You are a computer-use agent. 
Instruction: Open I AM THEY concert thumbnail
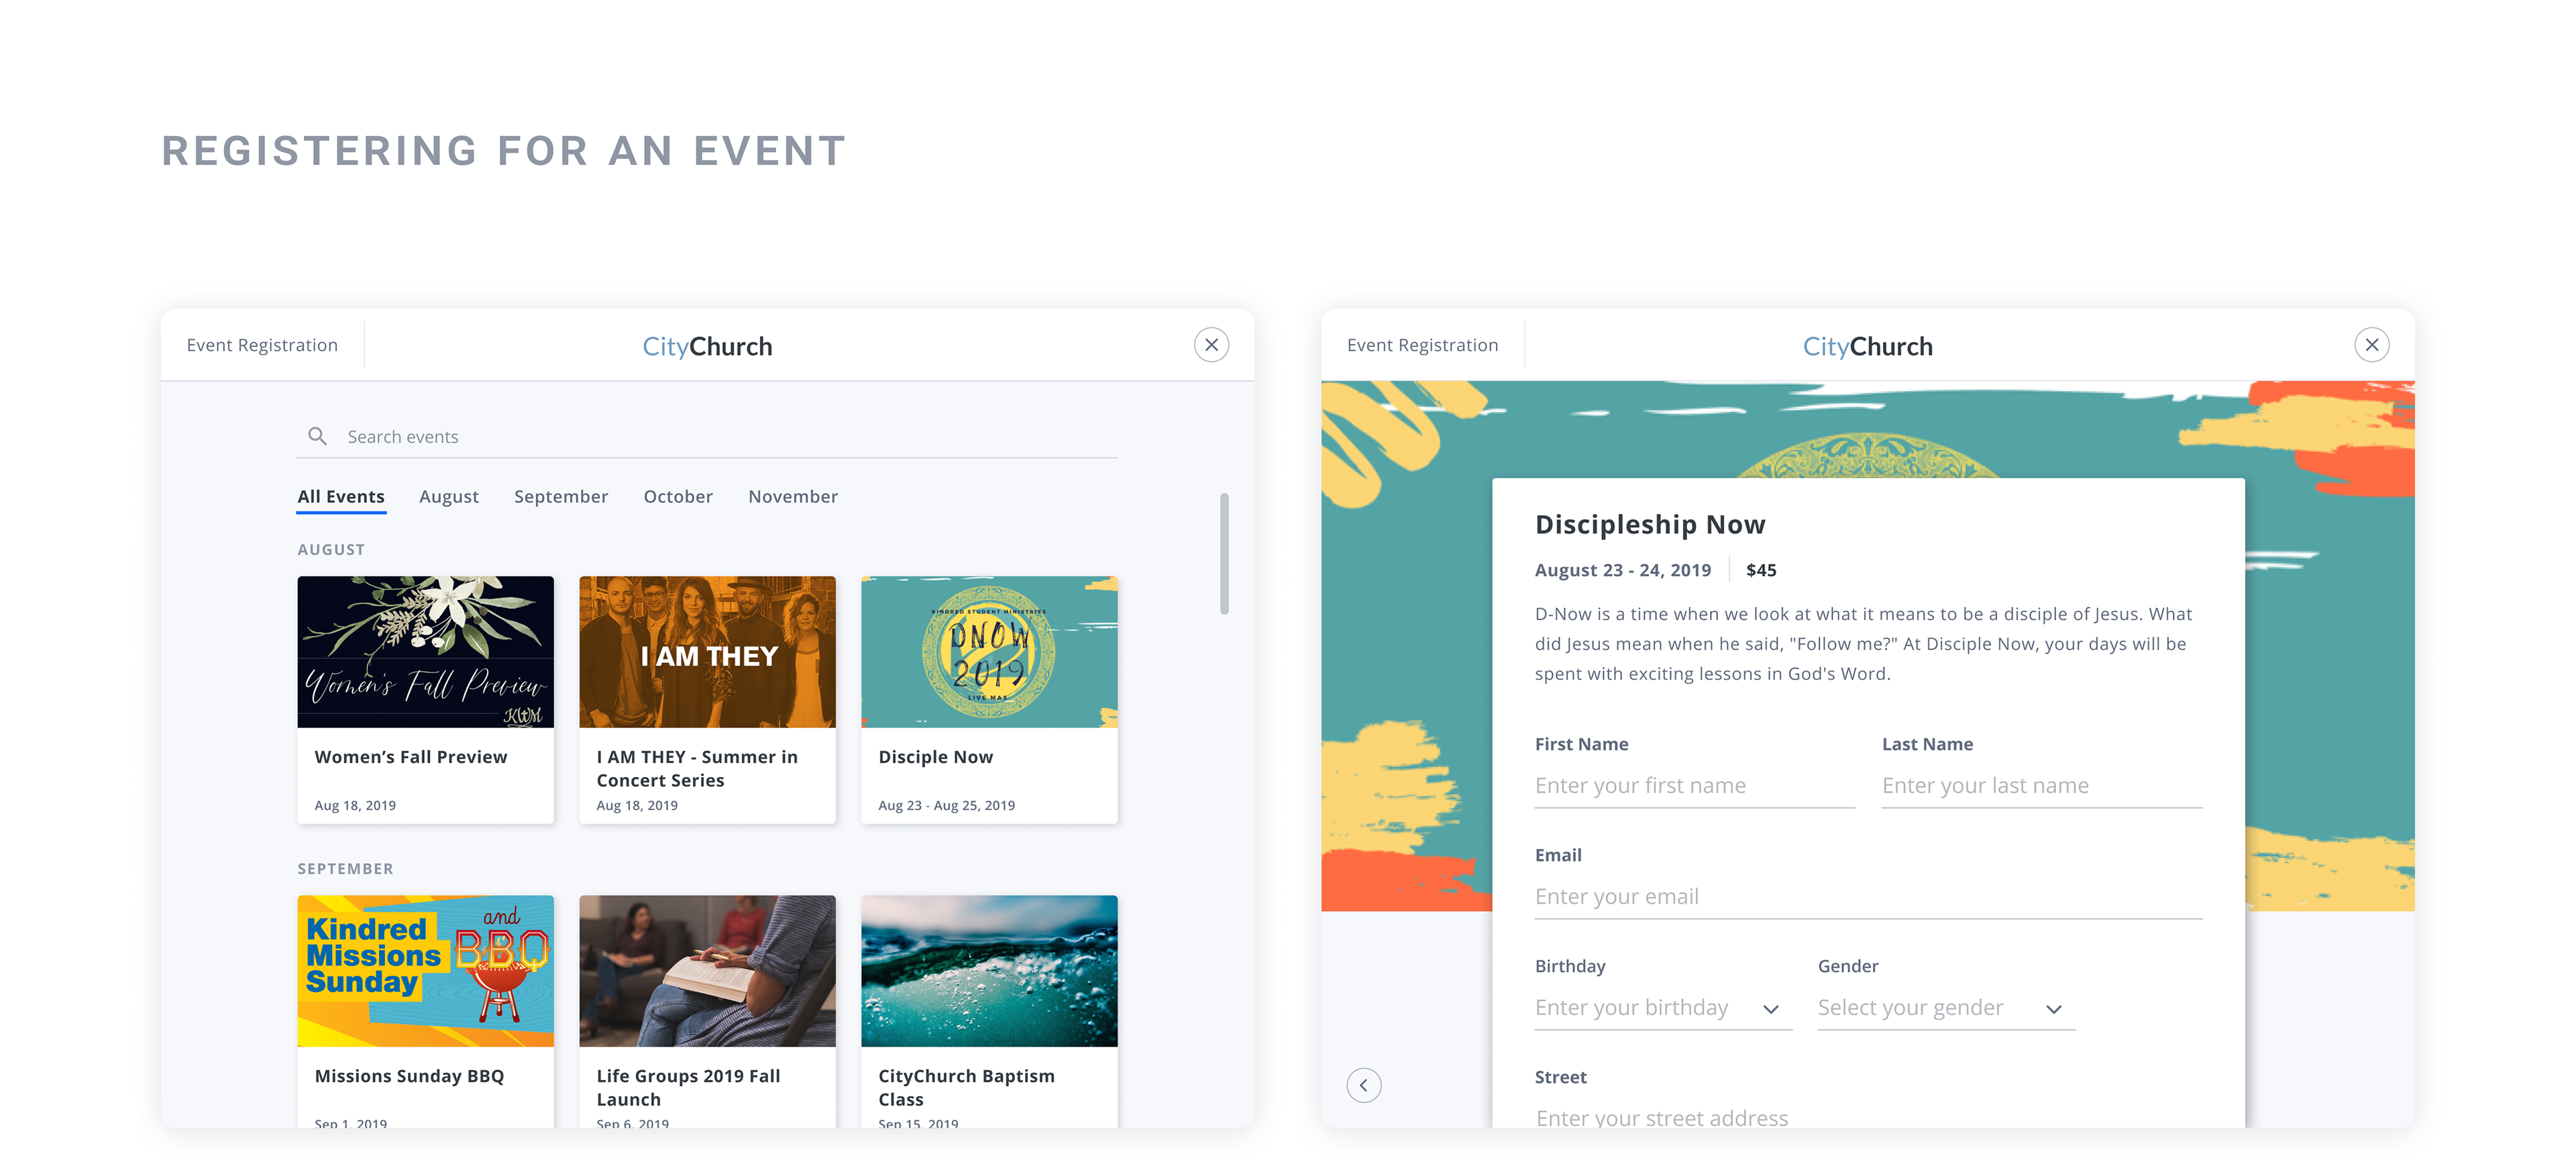(707, 652)
